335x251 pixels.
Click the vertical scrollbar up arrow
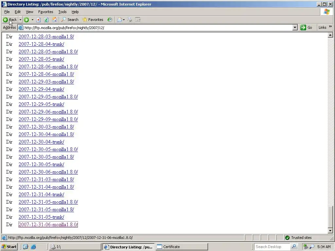point(330,35)
